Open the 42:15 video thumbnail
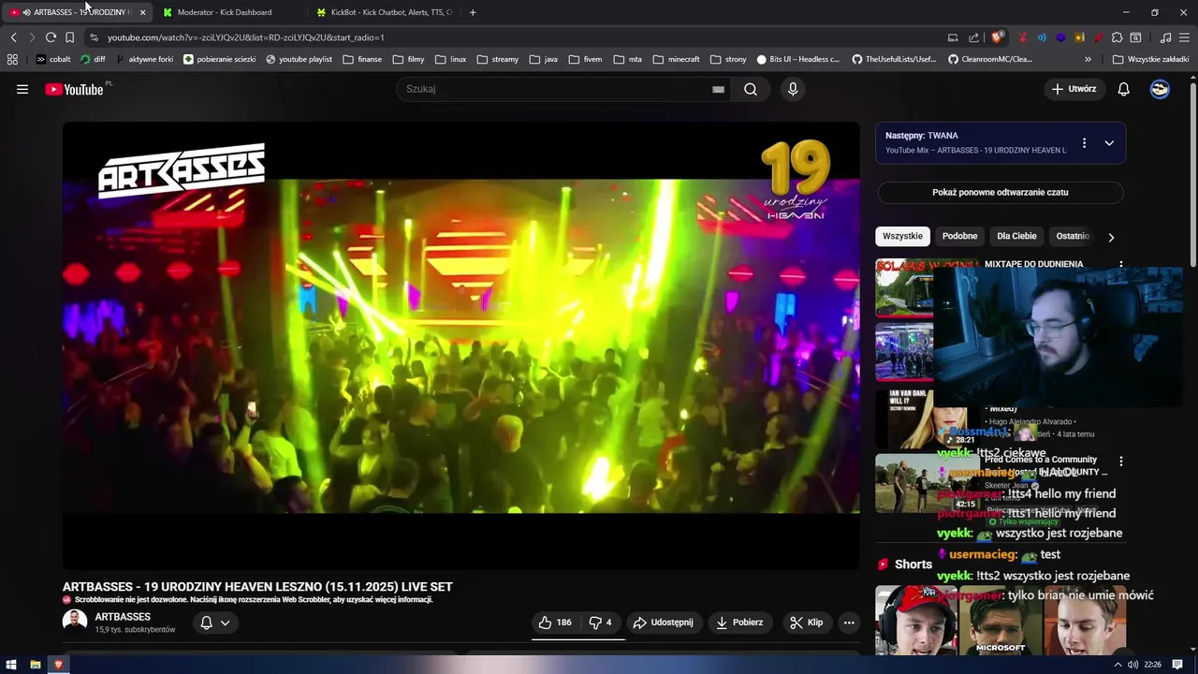The height and width of the screenshot is (674, 1198). (927, 483)
